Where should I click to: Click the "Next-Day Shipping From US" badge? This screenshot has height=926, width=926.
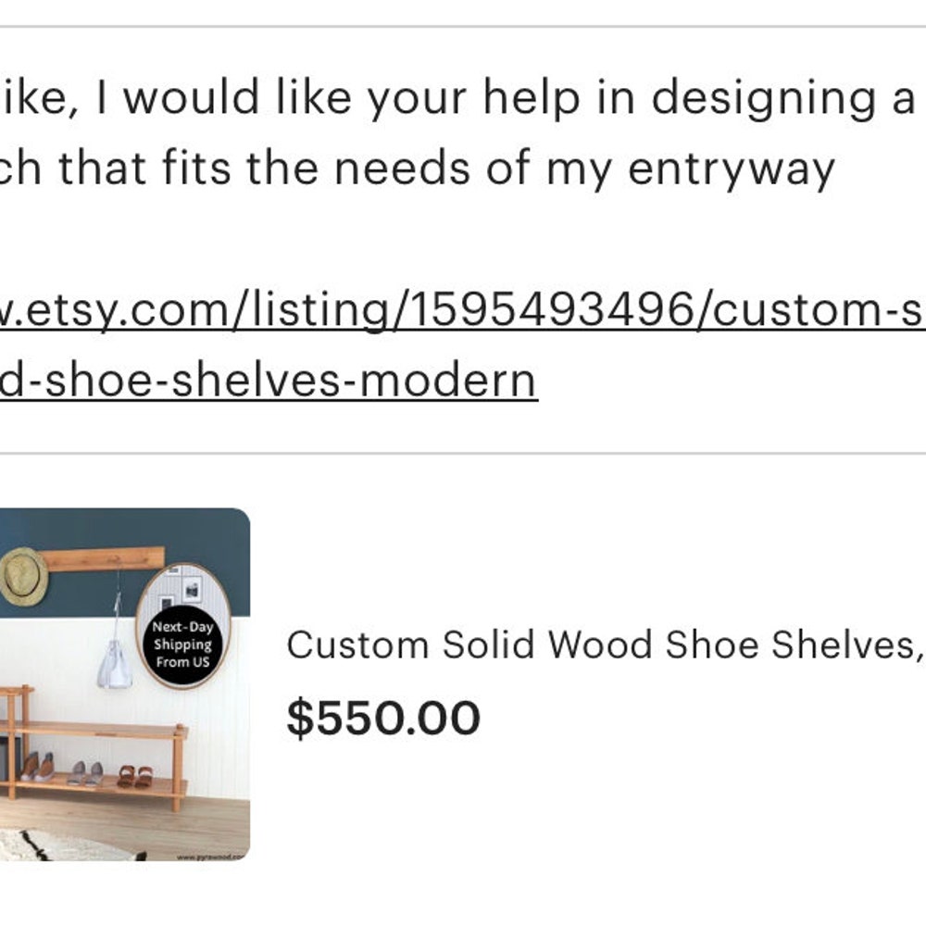point(182,644)
